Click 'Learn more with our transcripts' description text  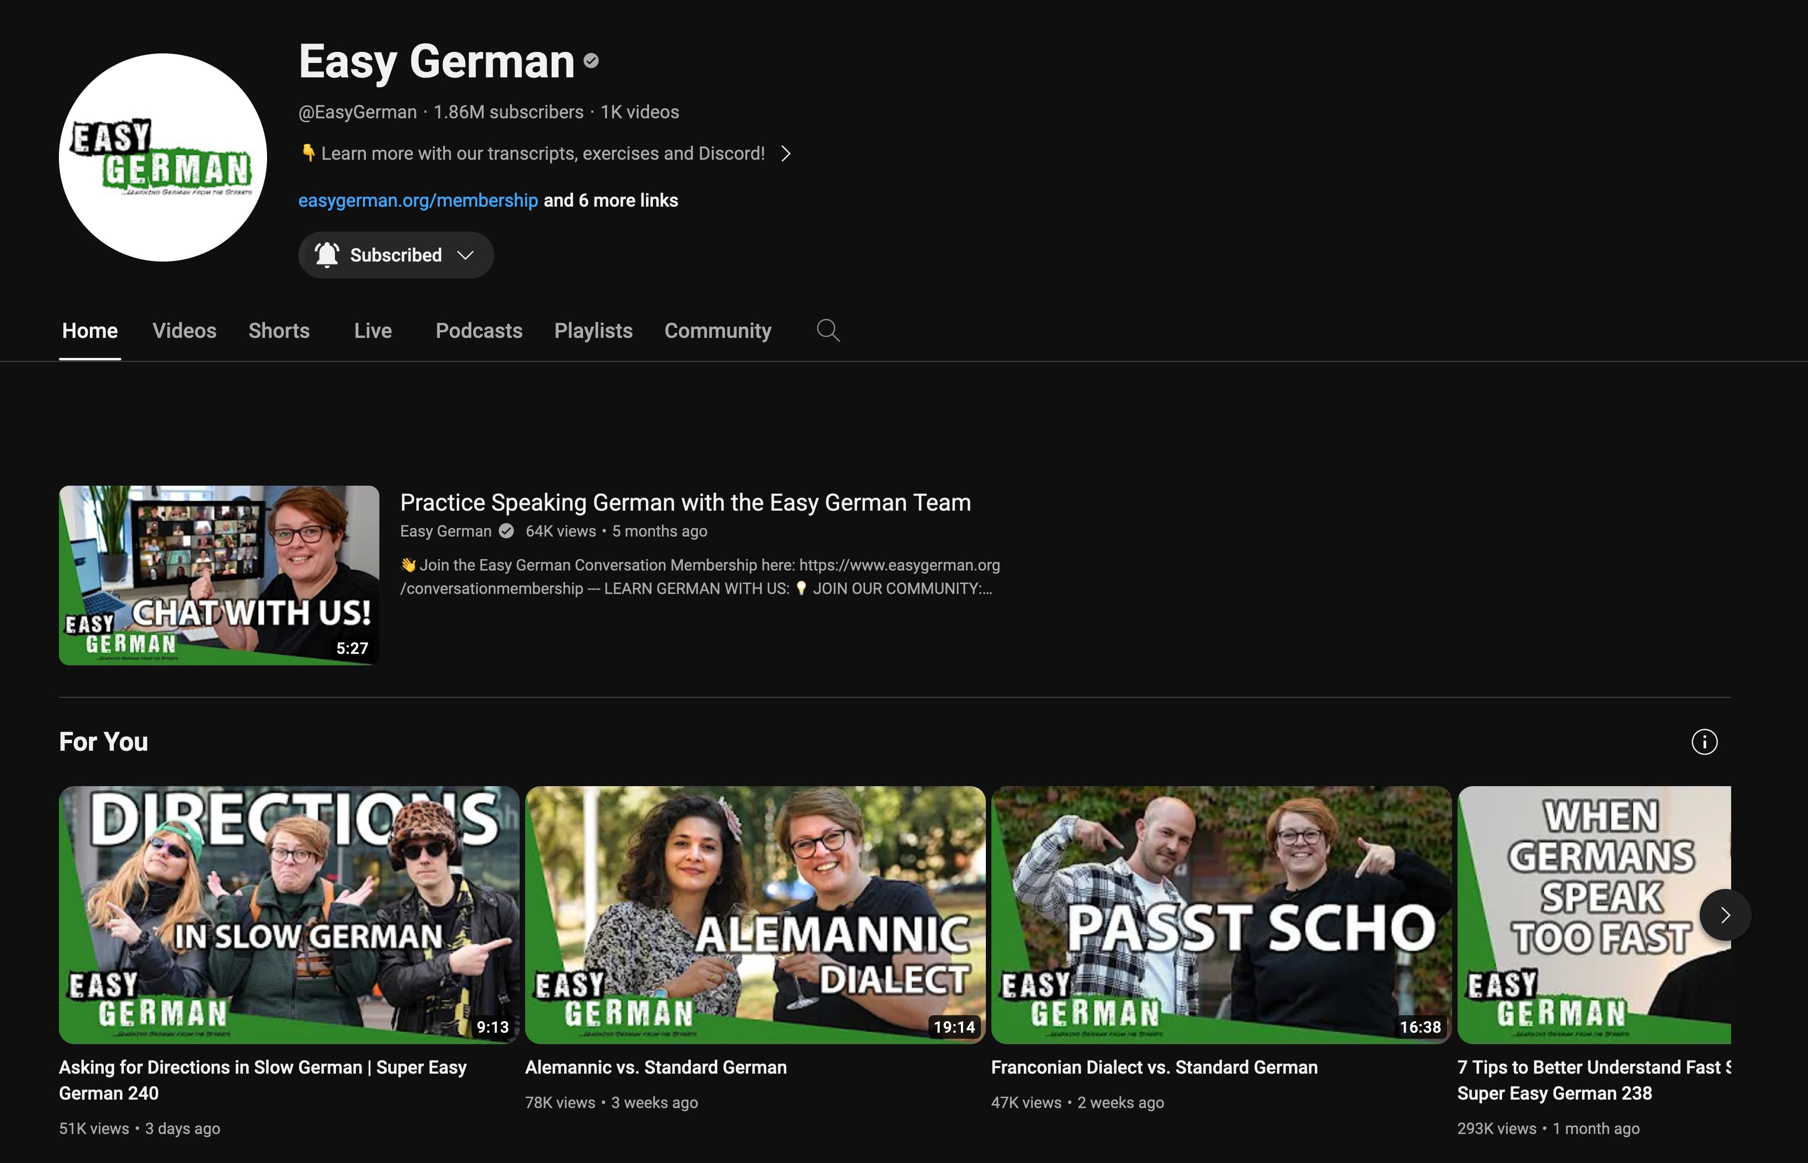(x=543, y=153)
